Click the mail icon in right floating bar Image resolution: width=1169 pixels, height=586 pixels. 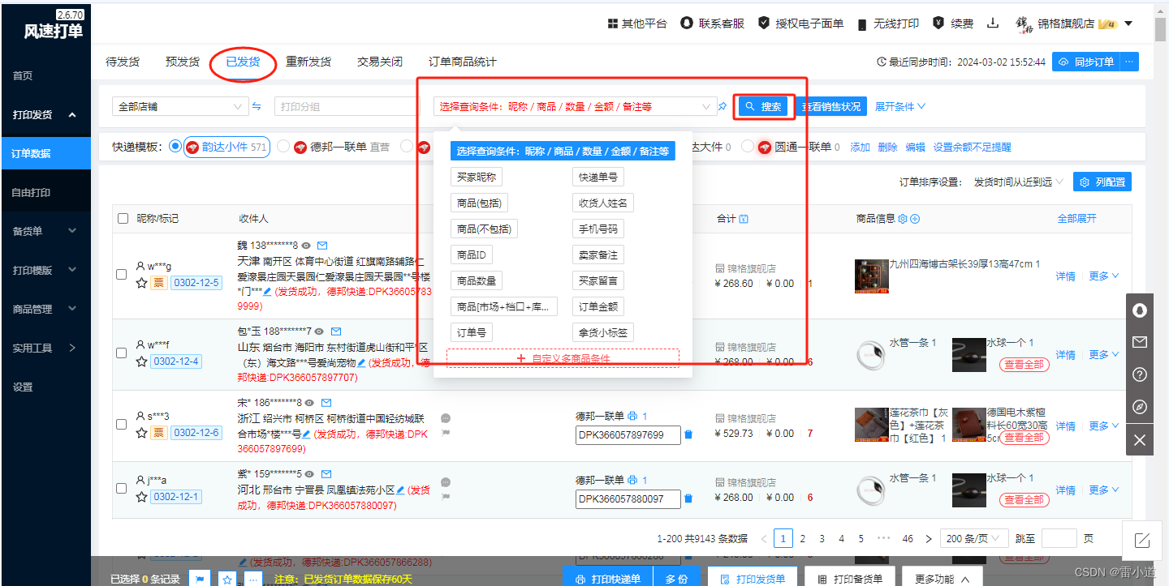coord(1140,343)
